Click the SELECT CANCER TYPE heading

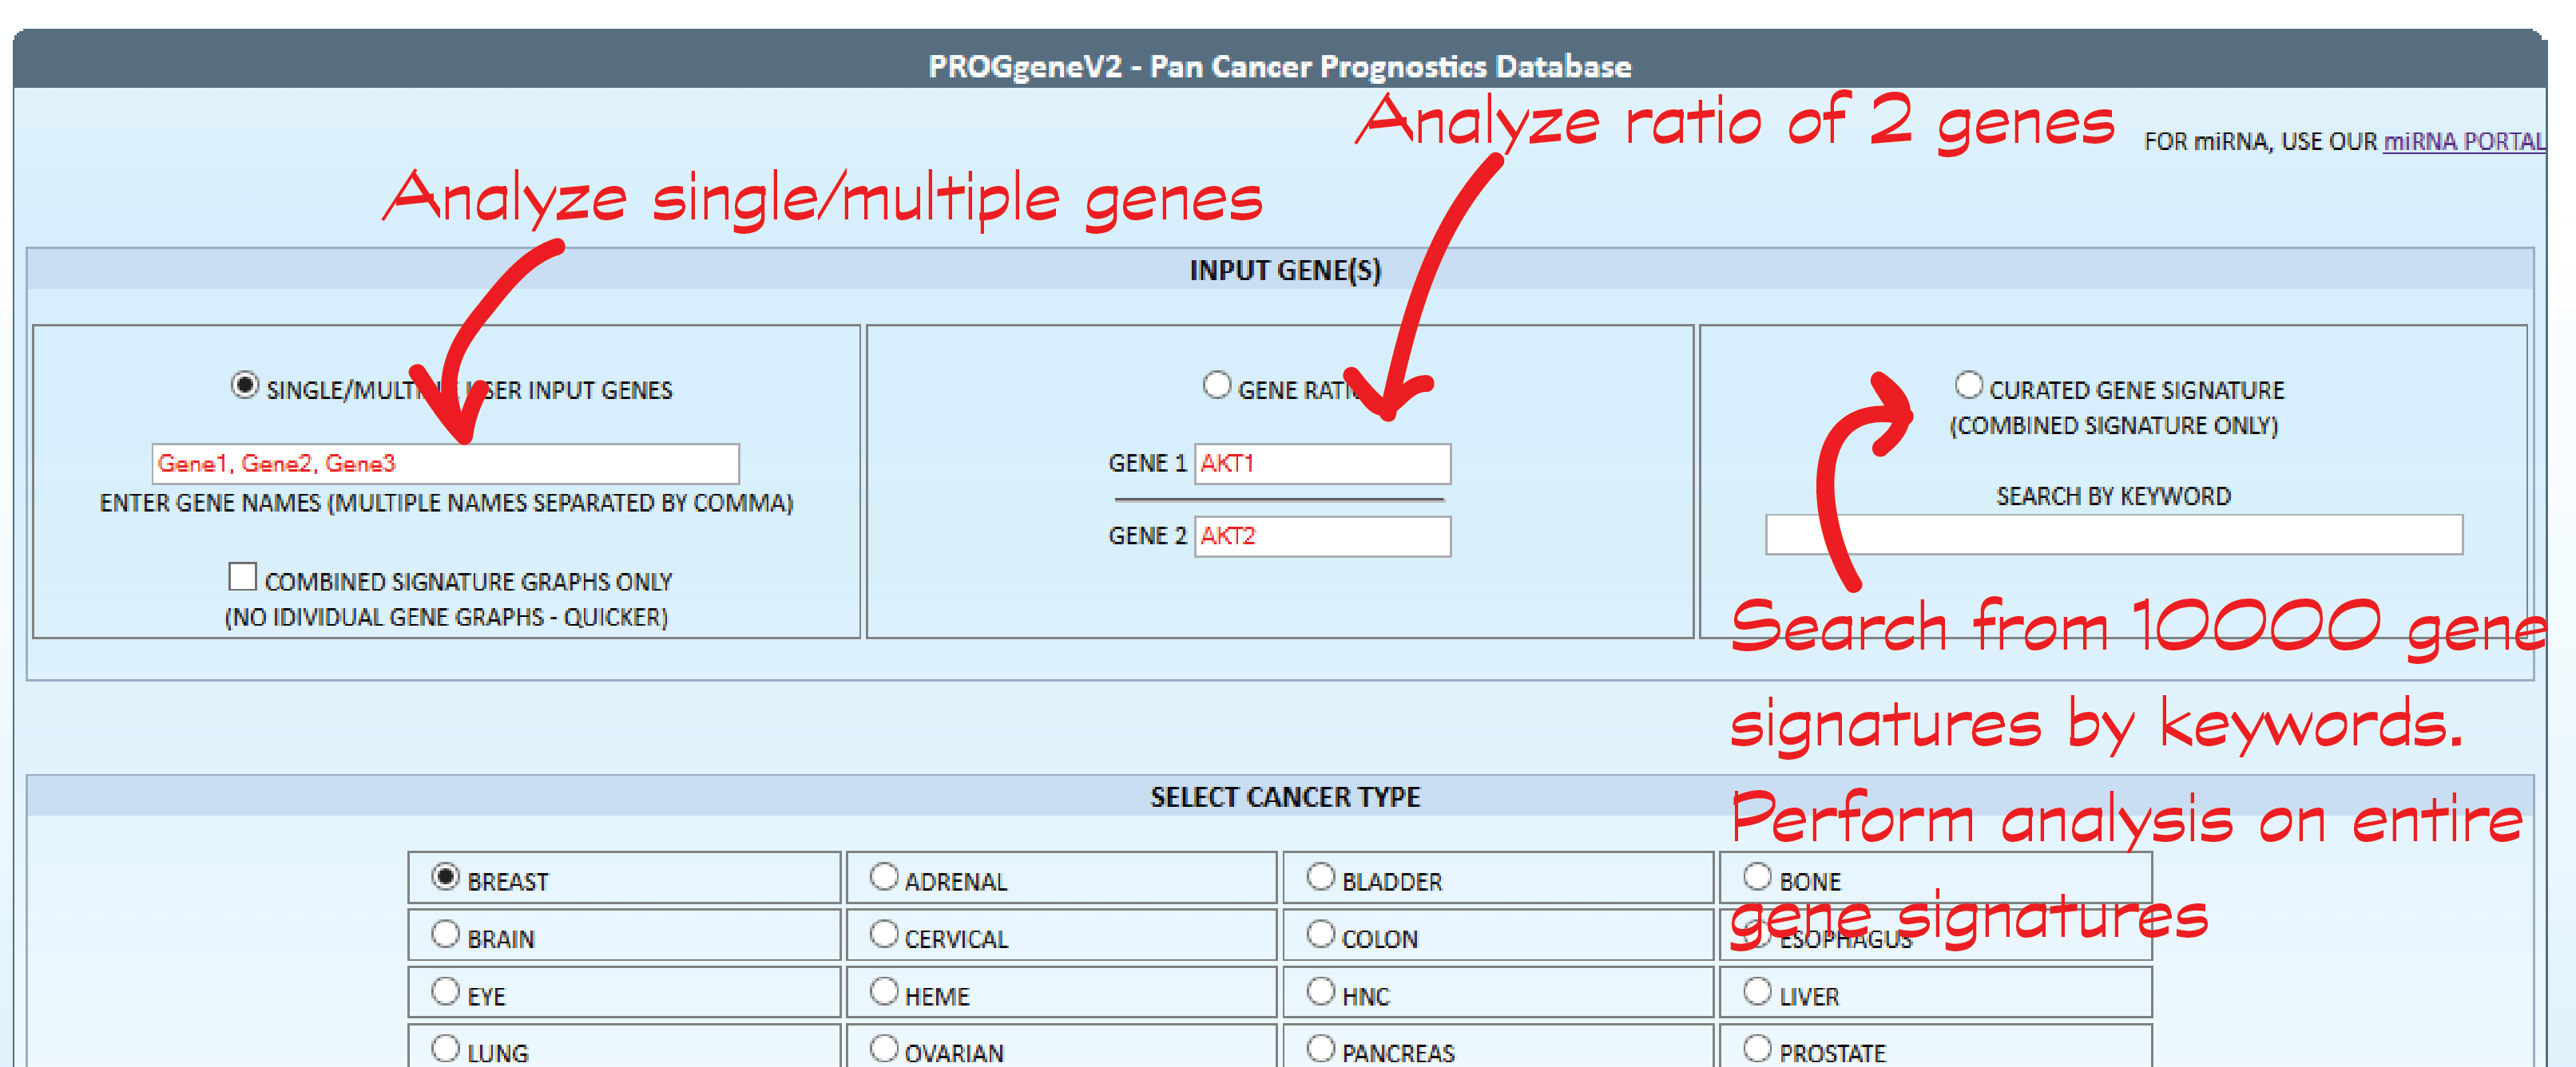1285,797
